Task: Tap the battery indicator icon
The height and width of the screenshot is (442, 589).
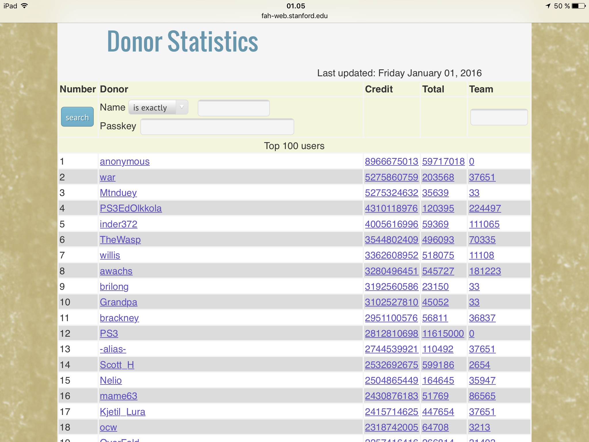Action: click(579, 6)
